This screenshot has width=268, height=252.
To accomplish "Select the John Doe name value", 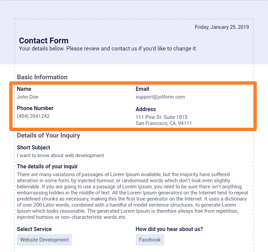I will [27, 97].
